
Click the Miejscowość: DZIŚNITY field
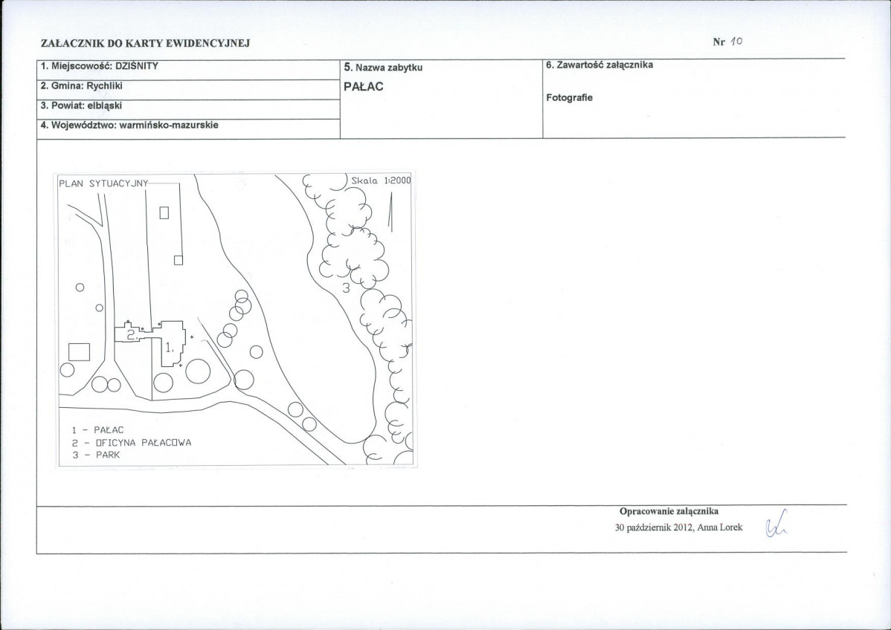click(x=188, y=69)
